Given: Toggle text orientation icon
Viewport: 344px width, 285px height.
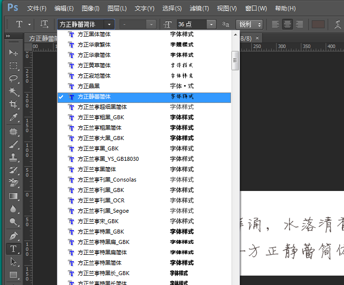Looking at the screenshot, I should 44,24.
